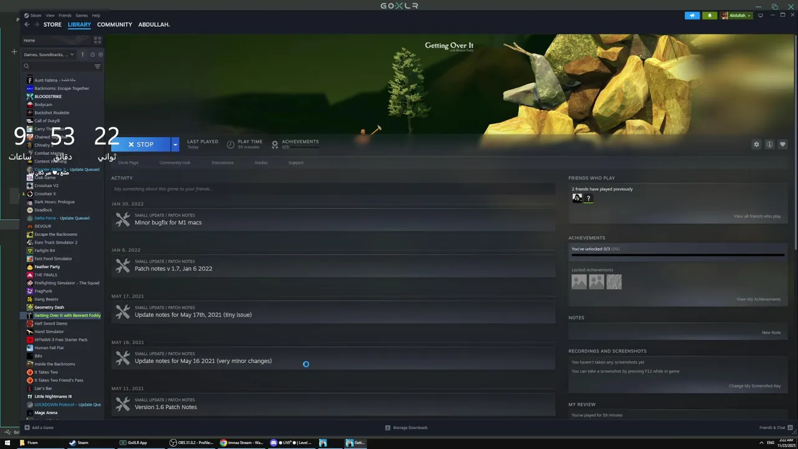Viewport: 798px width, 449px height.
Task: Create a New Note
Action: pos(771,332)
